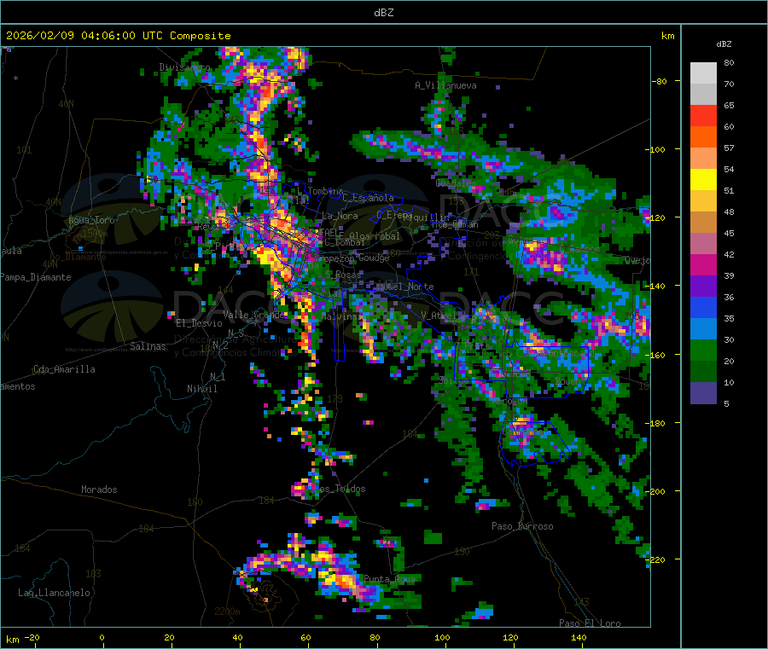
Task: Click the timestamp text '2026/02/09 04:06:00 UTC Composite'
Action: (x=118, y=36)
